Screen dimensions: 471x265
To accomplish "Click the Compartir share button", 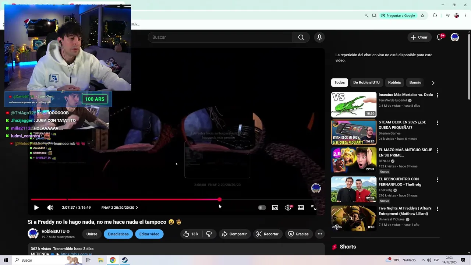I will 234,234.
